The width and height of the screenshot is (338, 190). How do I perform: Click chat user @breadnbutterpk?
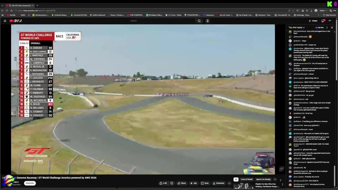[300, 31]
